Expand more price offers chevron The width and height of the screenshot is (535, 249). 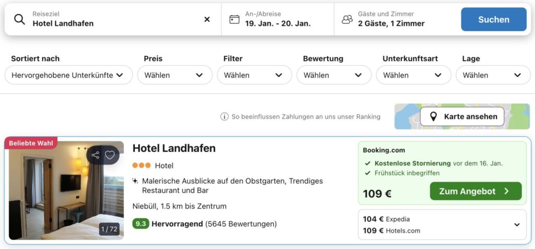tap(517, 225)
